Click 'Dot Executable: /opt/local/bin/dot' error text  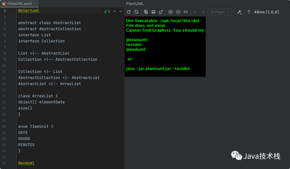pos(162,21)
